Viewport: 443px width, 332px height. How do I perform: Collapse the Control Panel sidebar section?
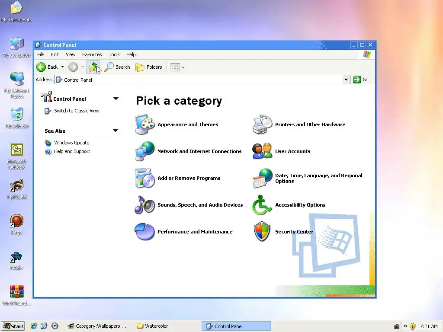[x=116, y=99]
